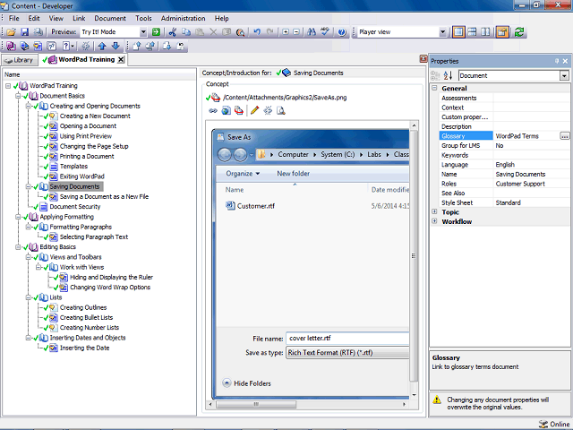
Task: Click the Save All icon
Action: click(38, 32)
